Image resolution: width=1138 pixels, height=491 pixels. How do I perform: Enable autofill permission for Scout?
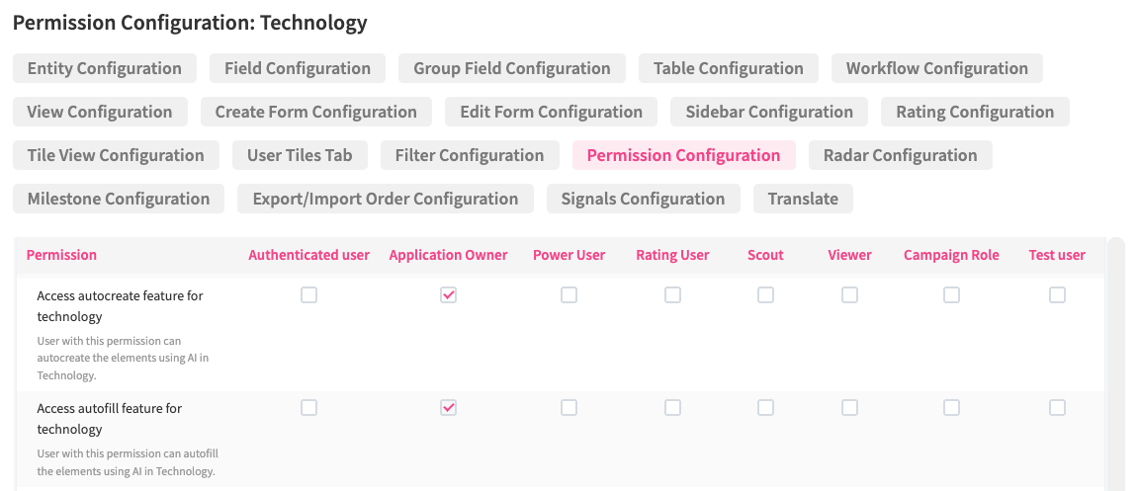pyautogui.click(x=765, y=407)
